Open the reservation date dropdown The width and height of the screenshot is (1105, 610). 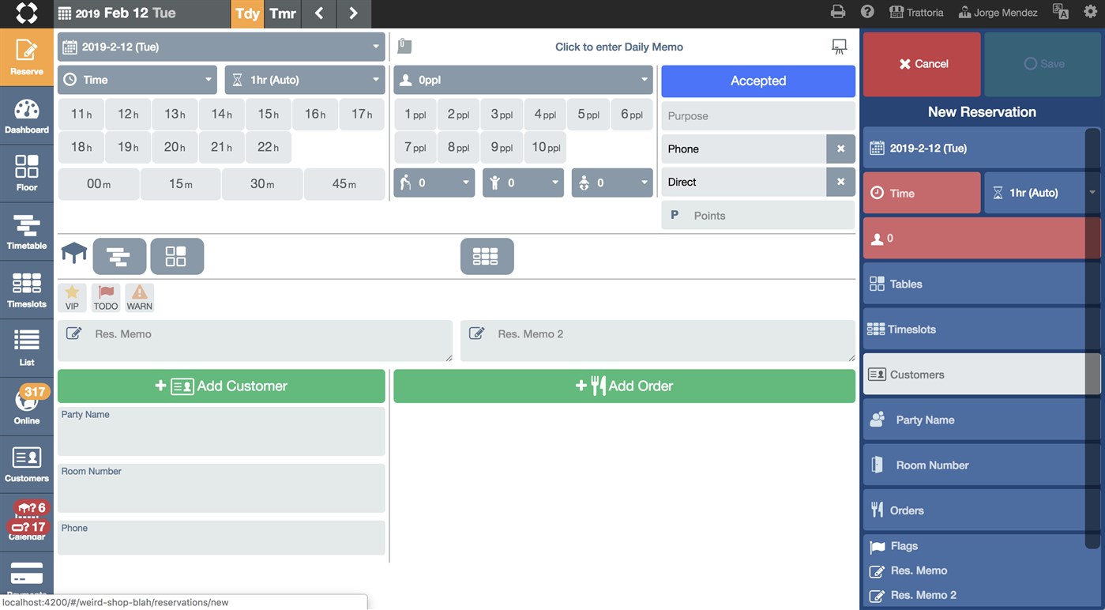[x=220, y=46]
